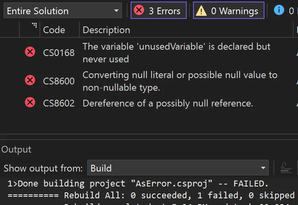This screenshot has width=298, height=205.
Task: Click the red error icon for CS8600
Action: pos(30,80)
